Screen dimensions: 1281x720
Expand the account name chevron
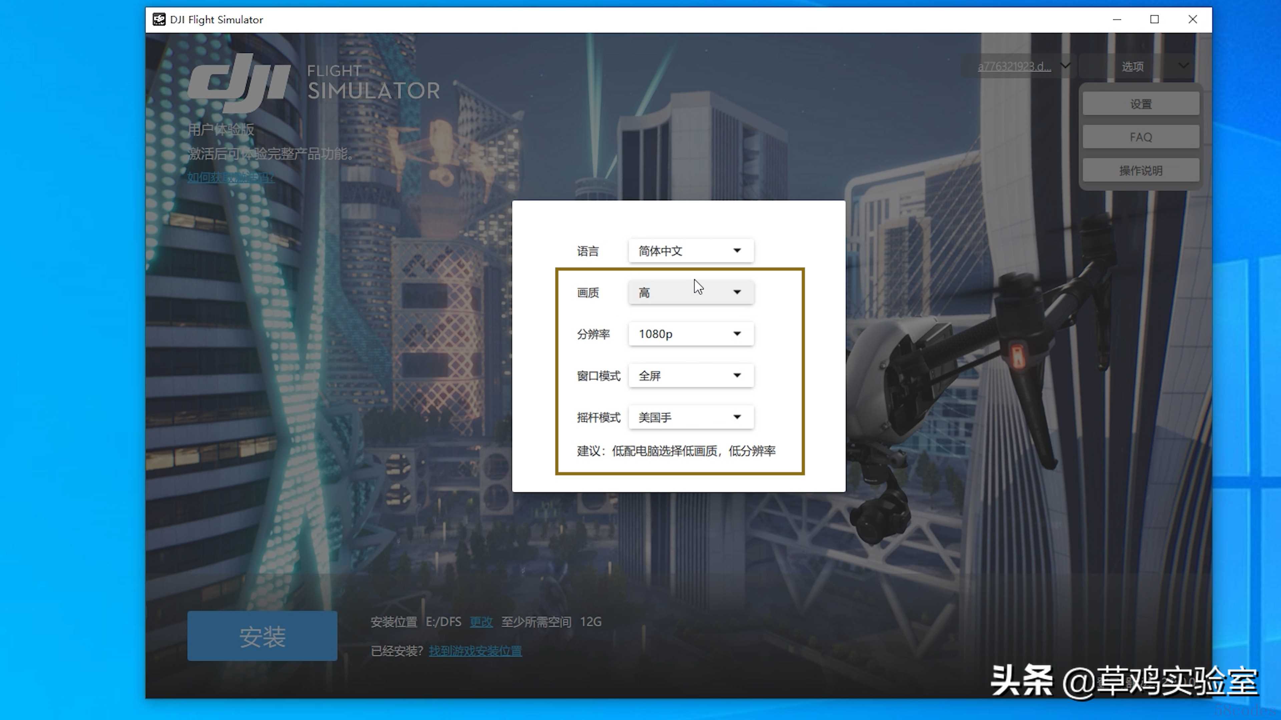pyautogui.click(x=1065, y=66)
